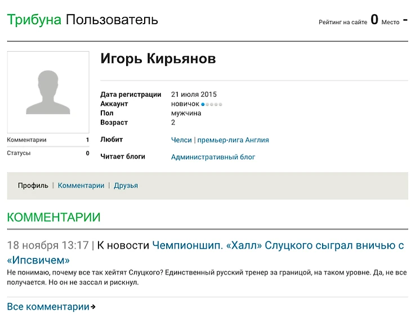Open the Административный блог link

(x=213, y=157)
